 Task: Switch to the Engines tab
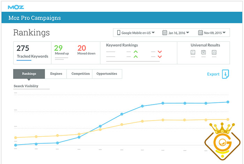56,74
